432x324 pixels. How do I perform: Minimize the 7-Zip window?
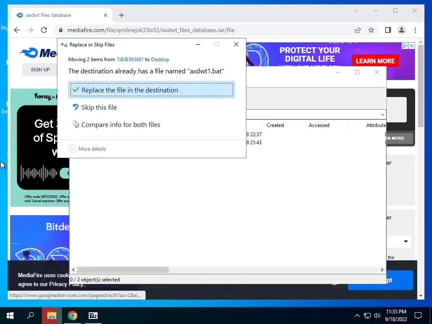point(338,72)
